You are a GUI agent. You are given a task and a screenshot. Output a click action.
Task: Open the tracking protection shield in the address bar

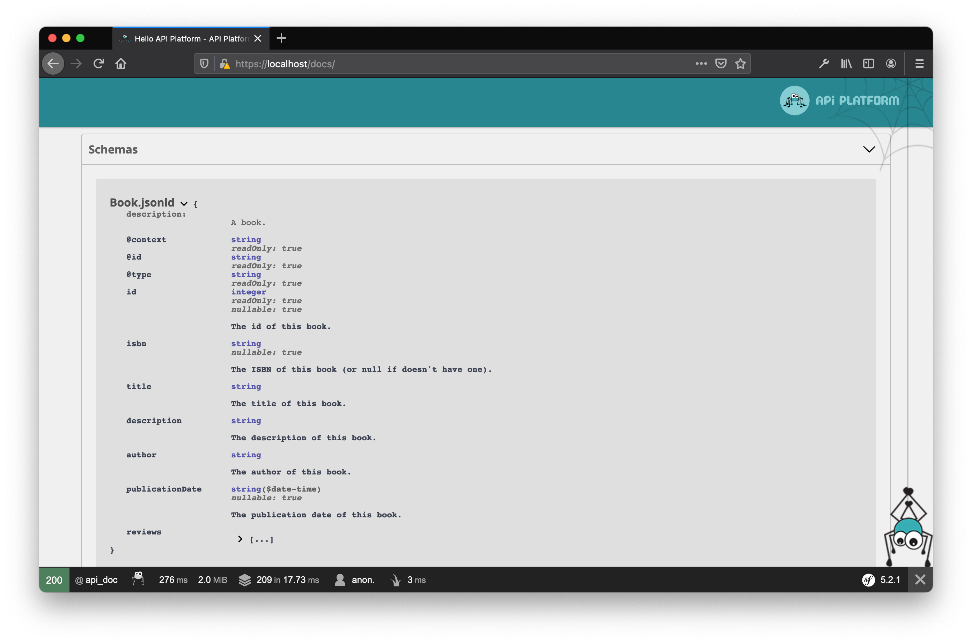[x=204, y=63]
